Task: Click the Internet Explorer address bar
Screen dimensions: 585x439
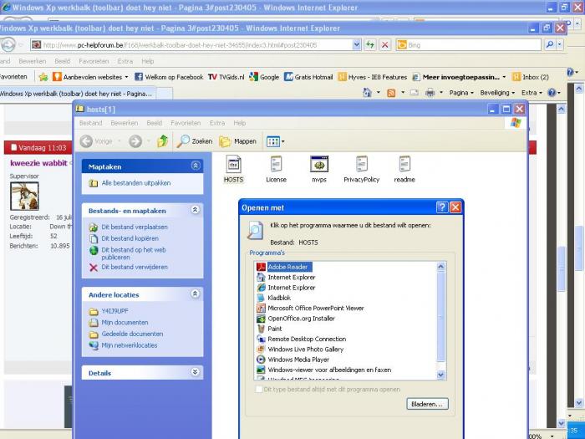Action: point(191,45)
